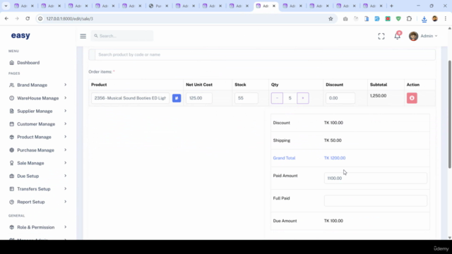Screen dimensions: 452x254
Task: Open the browser tab search dropdown
Action: point(6,6)
